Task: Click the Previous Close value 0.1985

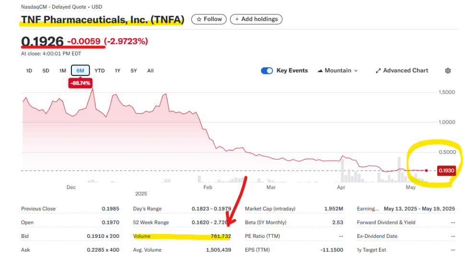Action: coord(110,209)
